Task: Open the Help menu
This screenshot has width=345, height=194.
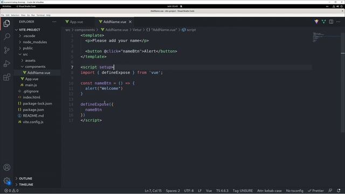Action: tap(48, 15)
